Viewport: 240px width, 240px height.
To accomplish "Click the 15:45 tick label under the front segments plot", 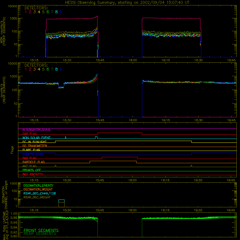I will [100, 60].
